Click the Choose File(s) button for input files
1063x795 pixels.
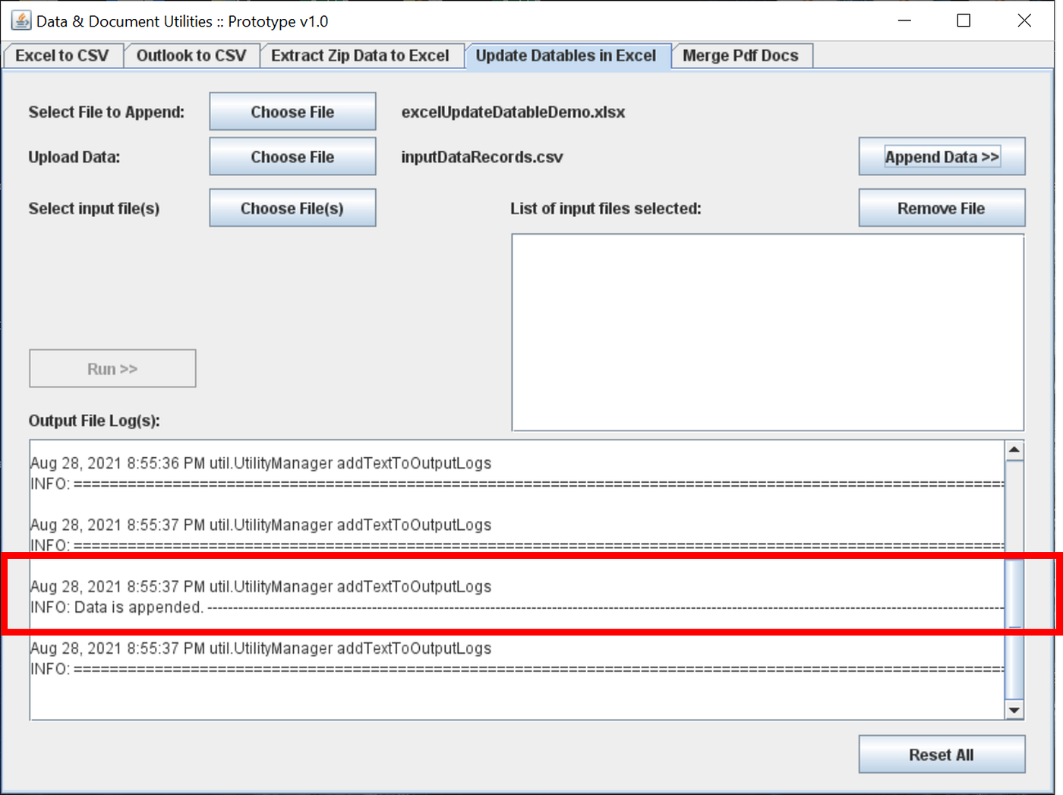click(x=292, y=207)
